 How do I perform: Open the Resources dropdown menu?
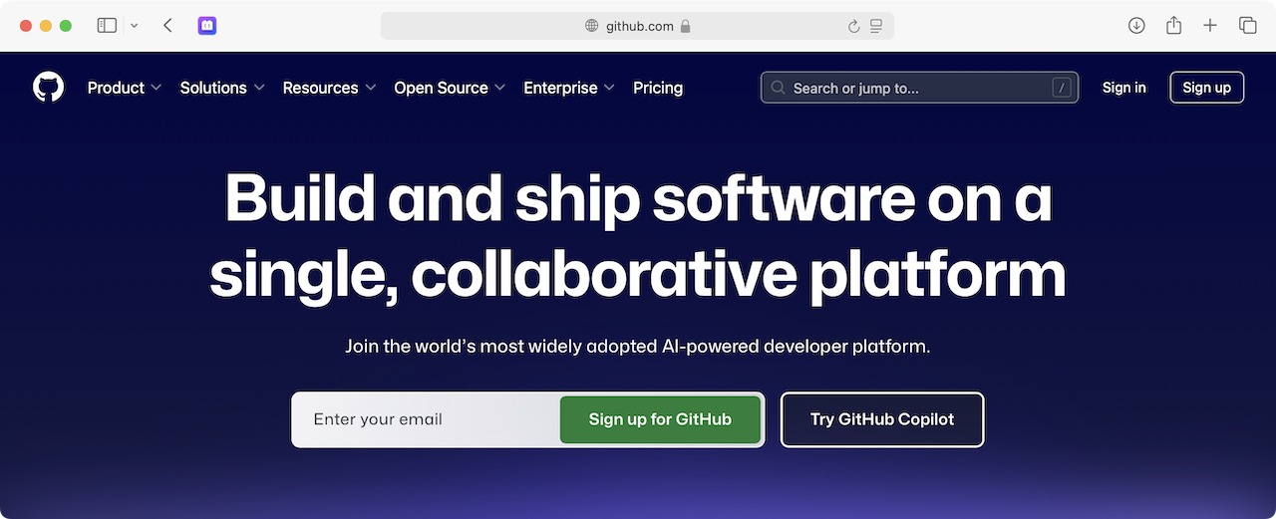click(329, 88)
